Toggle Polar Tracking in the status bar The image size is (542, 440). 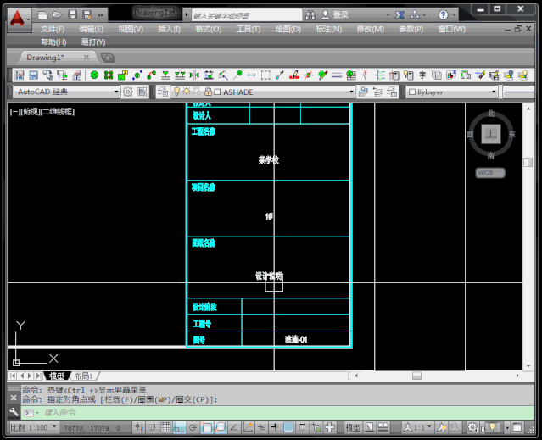click(x=193, y=427)
